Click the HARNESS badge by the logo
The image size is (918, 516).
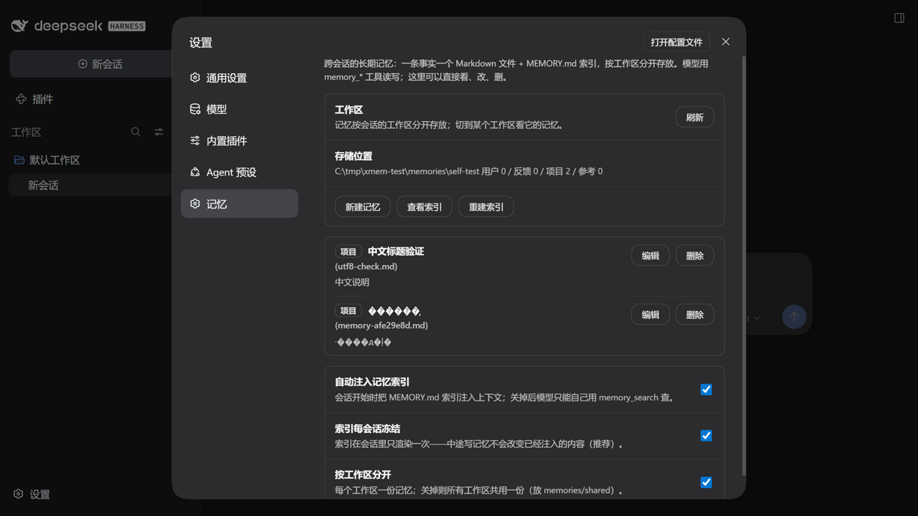[127, 27]
